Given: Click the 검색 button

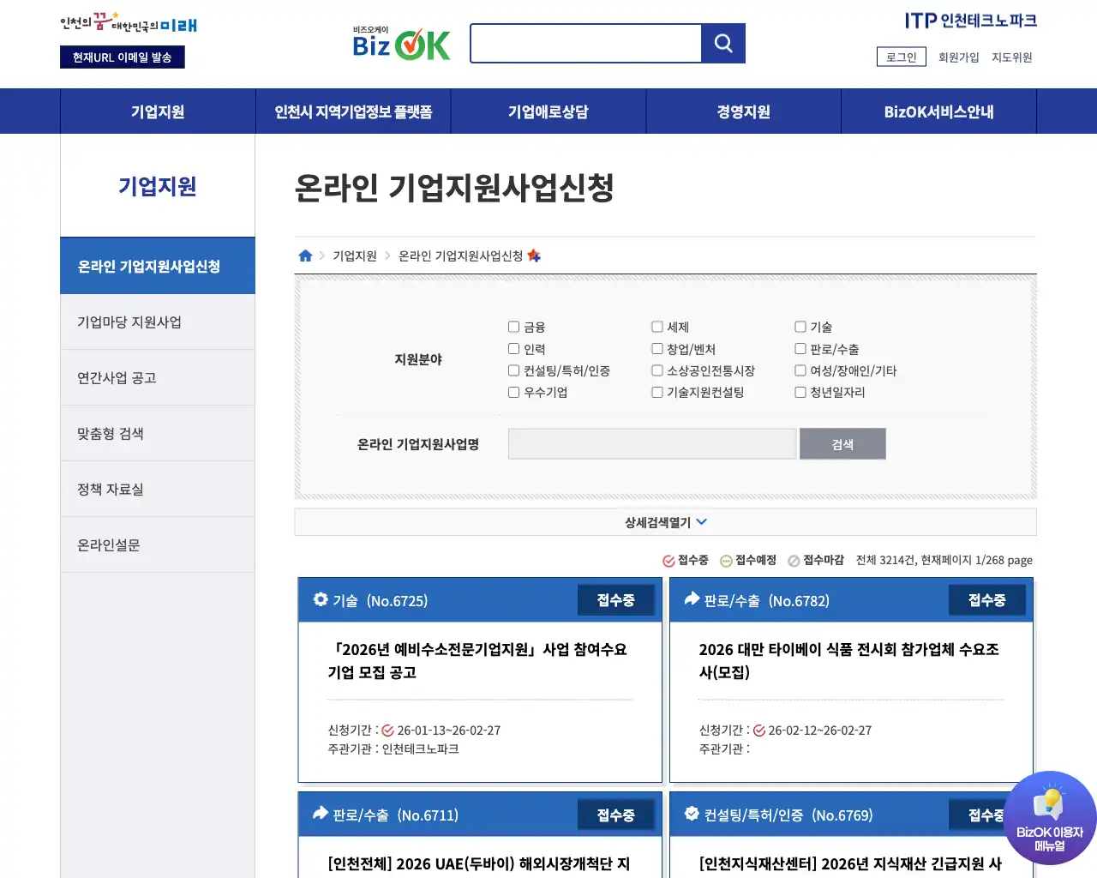Looking at the screenshot, I should point(842,443).
